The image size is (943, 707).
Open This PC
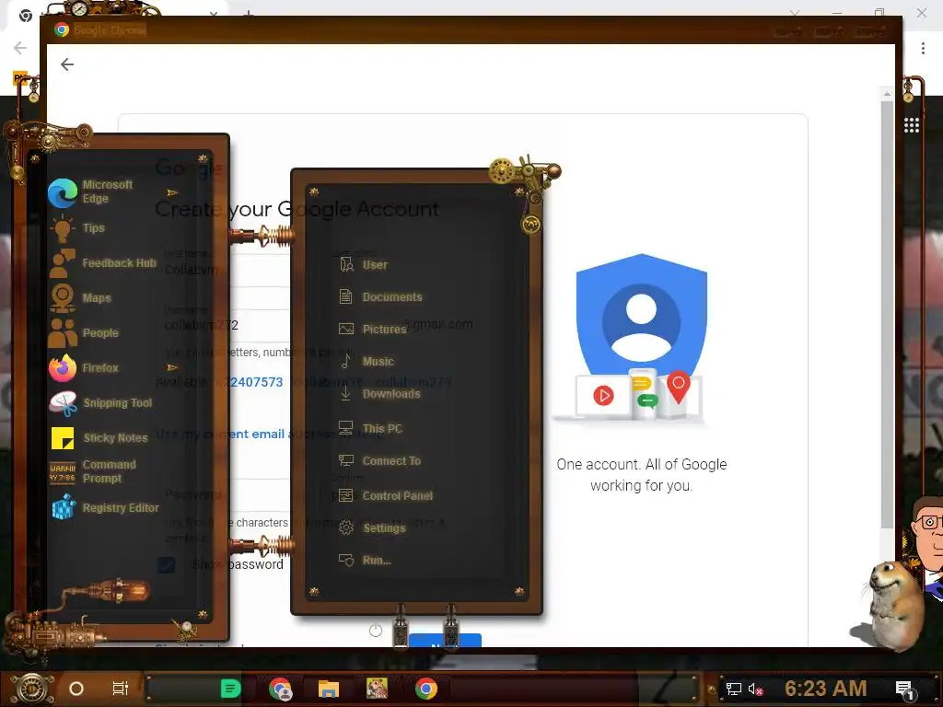click(370, 428)
